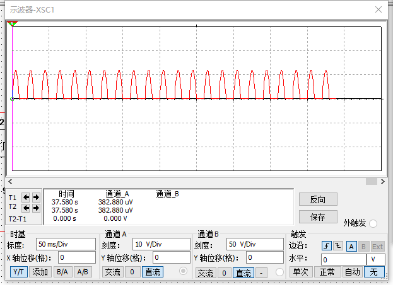Edit X 轴位移 offset field
Image resolution: width=393 pixels, height=285 pixels.
[x=77, y=257]
